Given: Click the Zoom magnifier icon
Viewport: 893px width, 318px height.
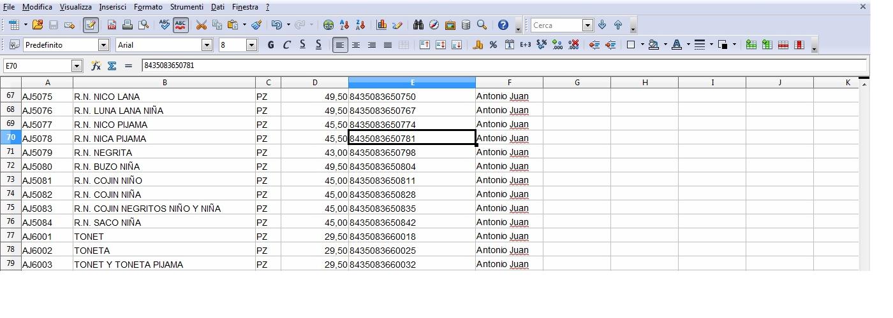Looking at the screenshot, I should [x=482, y=25].
